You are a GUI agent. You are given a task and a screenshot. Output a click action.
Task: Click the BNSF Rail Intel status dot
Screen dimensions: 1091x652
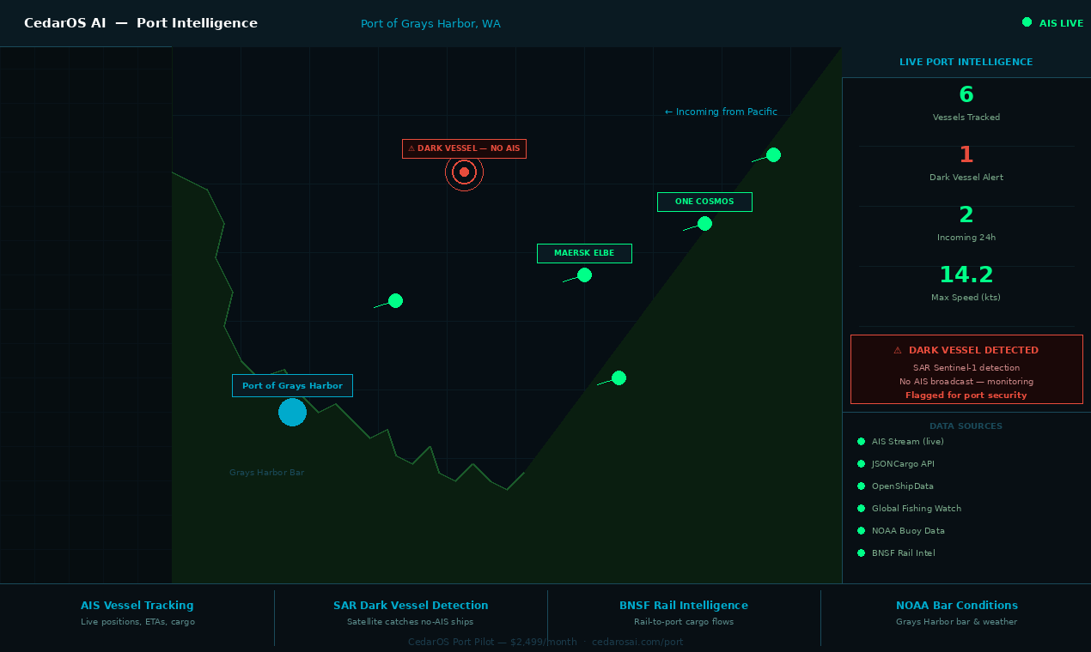pyautogui.click(x=861, y=553)
